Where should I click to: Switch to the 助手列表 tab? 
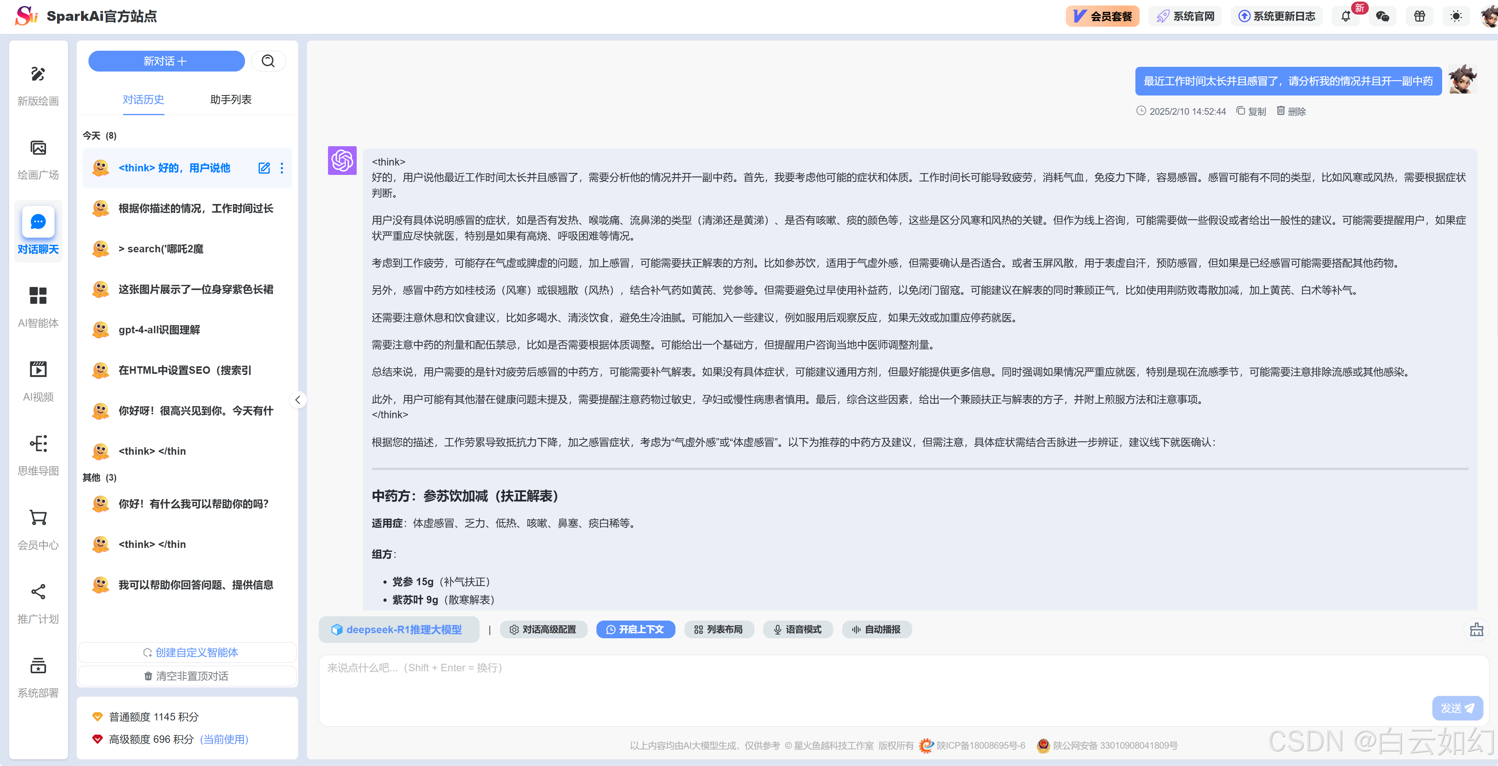230,99
